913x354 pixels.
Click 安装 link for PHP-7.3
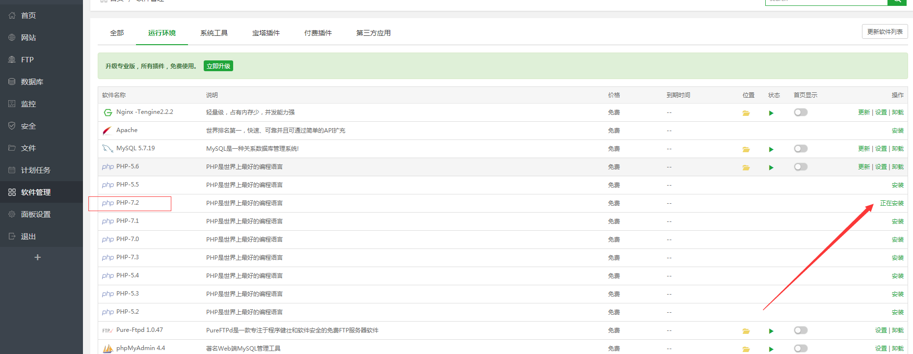[898, 258]
